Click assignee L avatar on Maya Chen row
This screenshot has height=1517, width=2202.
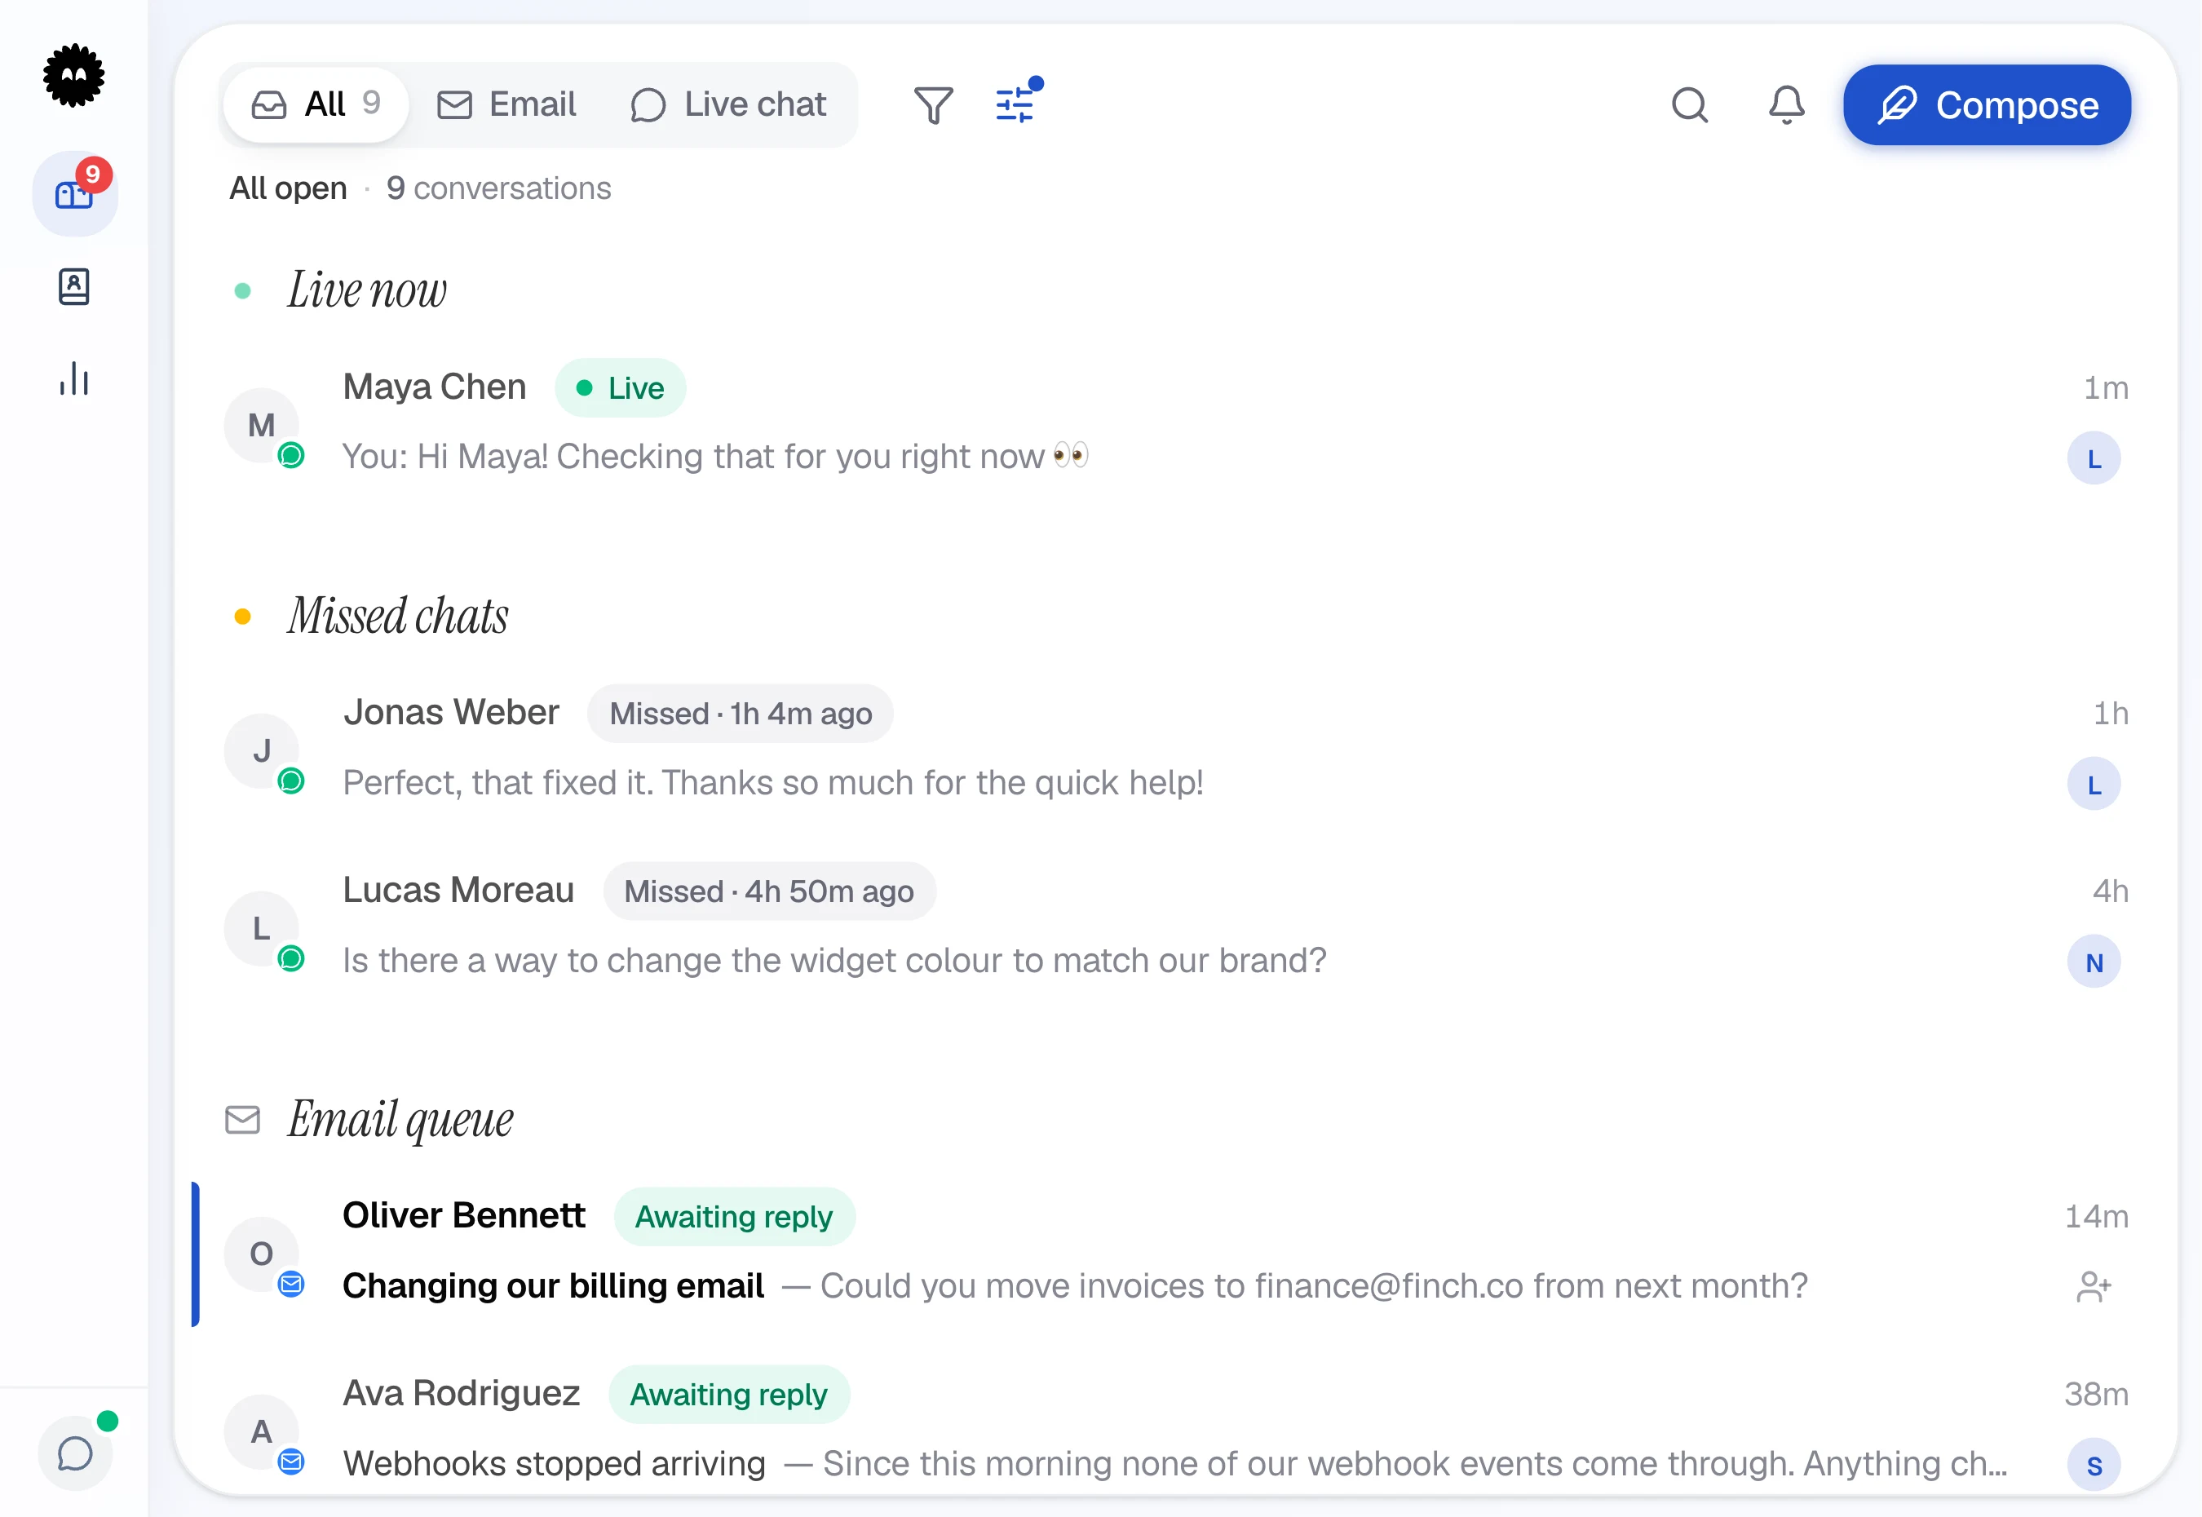2094,459
